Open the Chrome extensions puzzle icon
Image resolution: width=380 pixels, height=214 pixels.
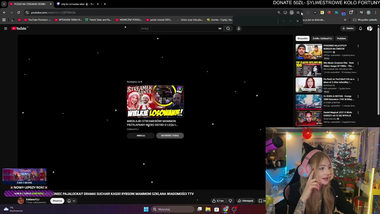[x=351, y=12]
